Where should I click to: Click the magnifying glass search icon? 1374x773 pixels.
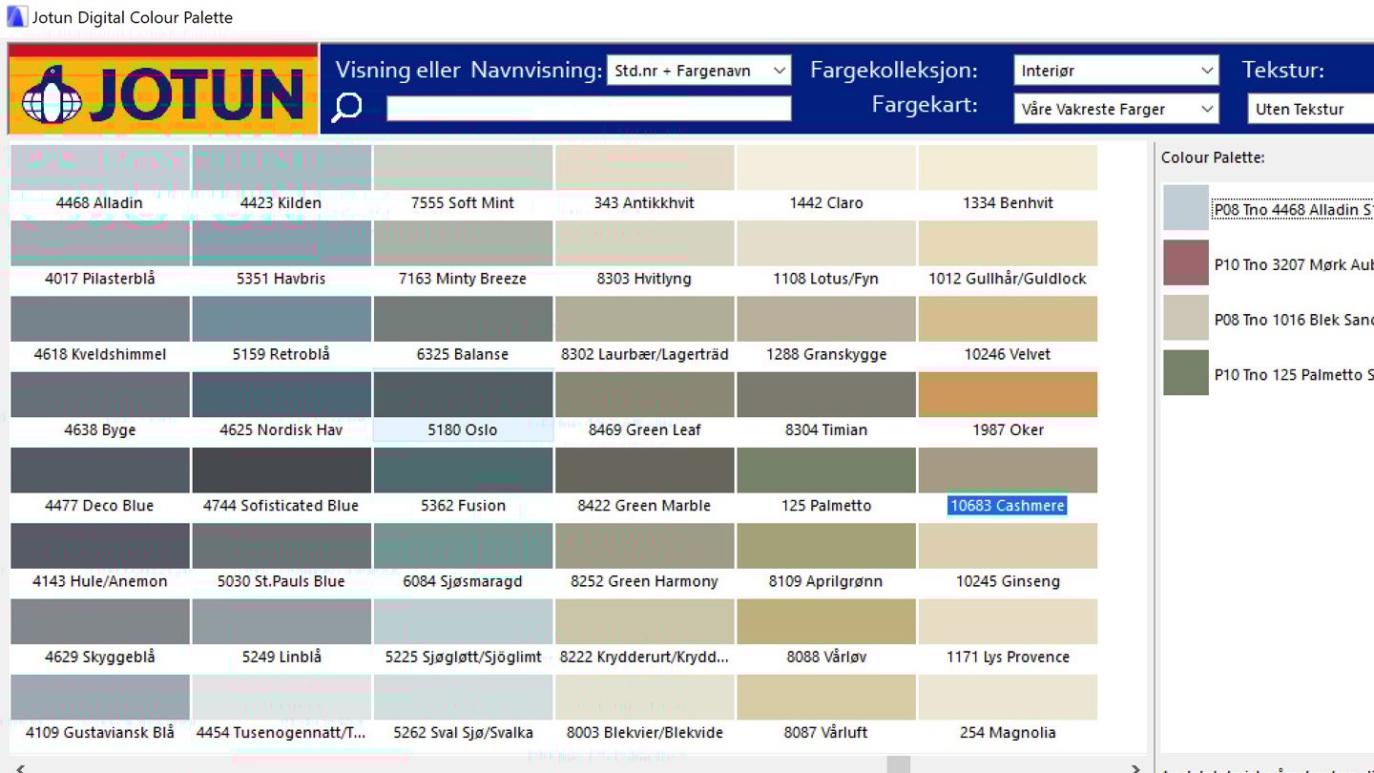pos(346,108)
